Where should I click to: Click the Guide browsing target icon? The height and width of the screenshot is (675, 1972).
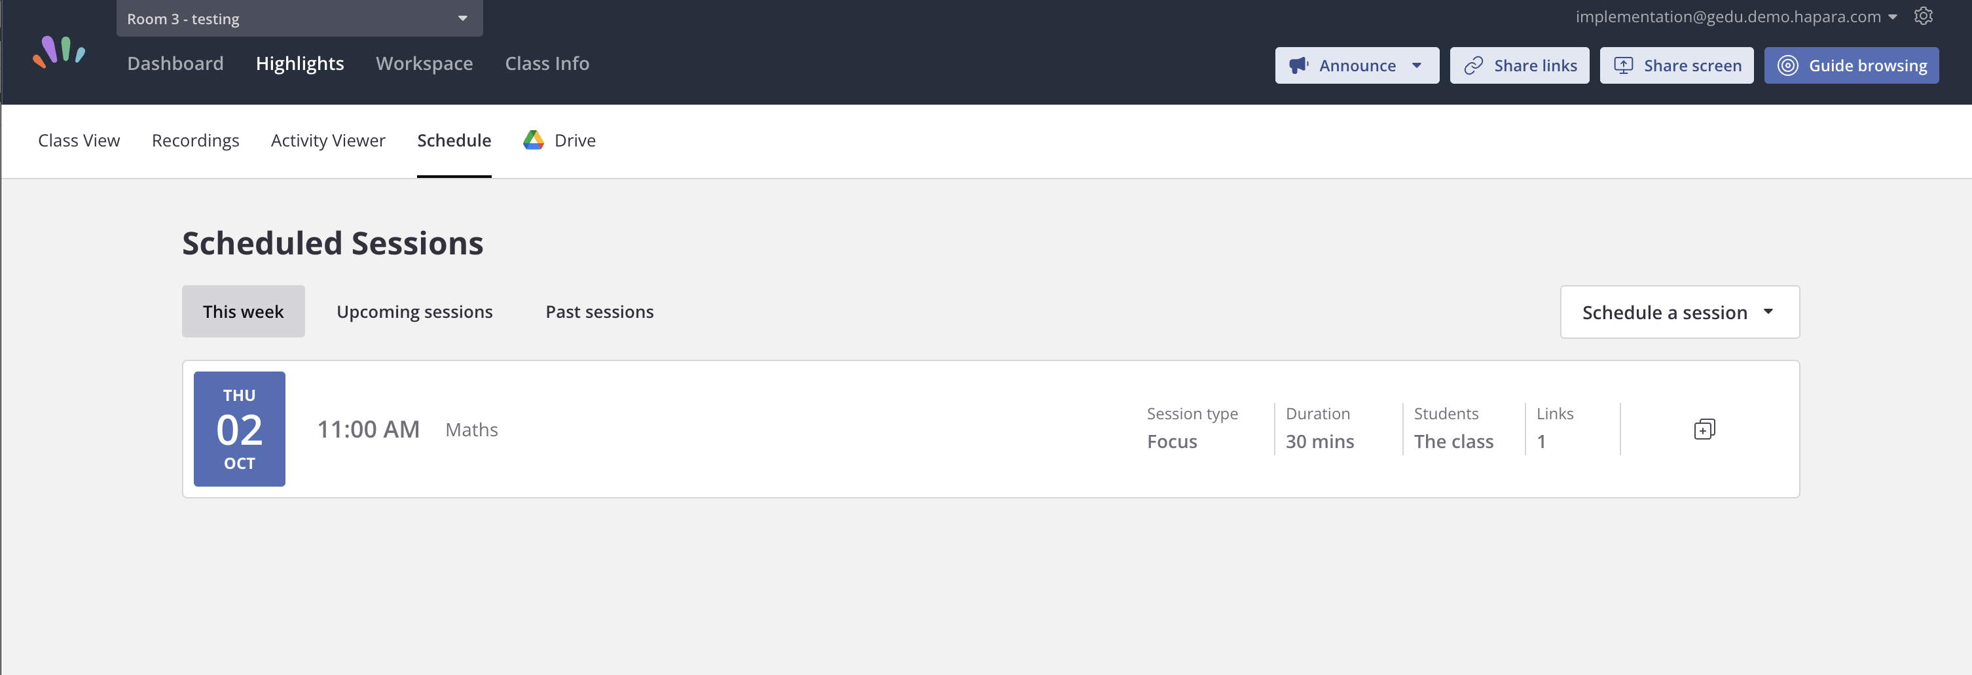[1787, 66]
